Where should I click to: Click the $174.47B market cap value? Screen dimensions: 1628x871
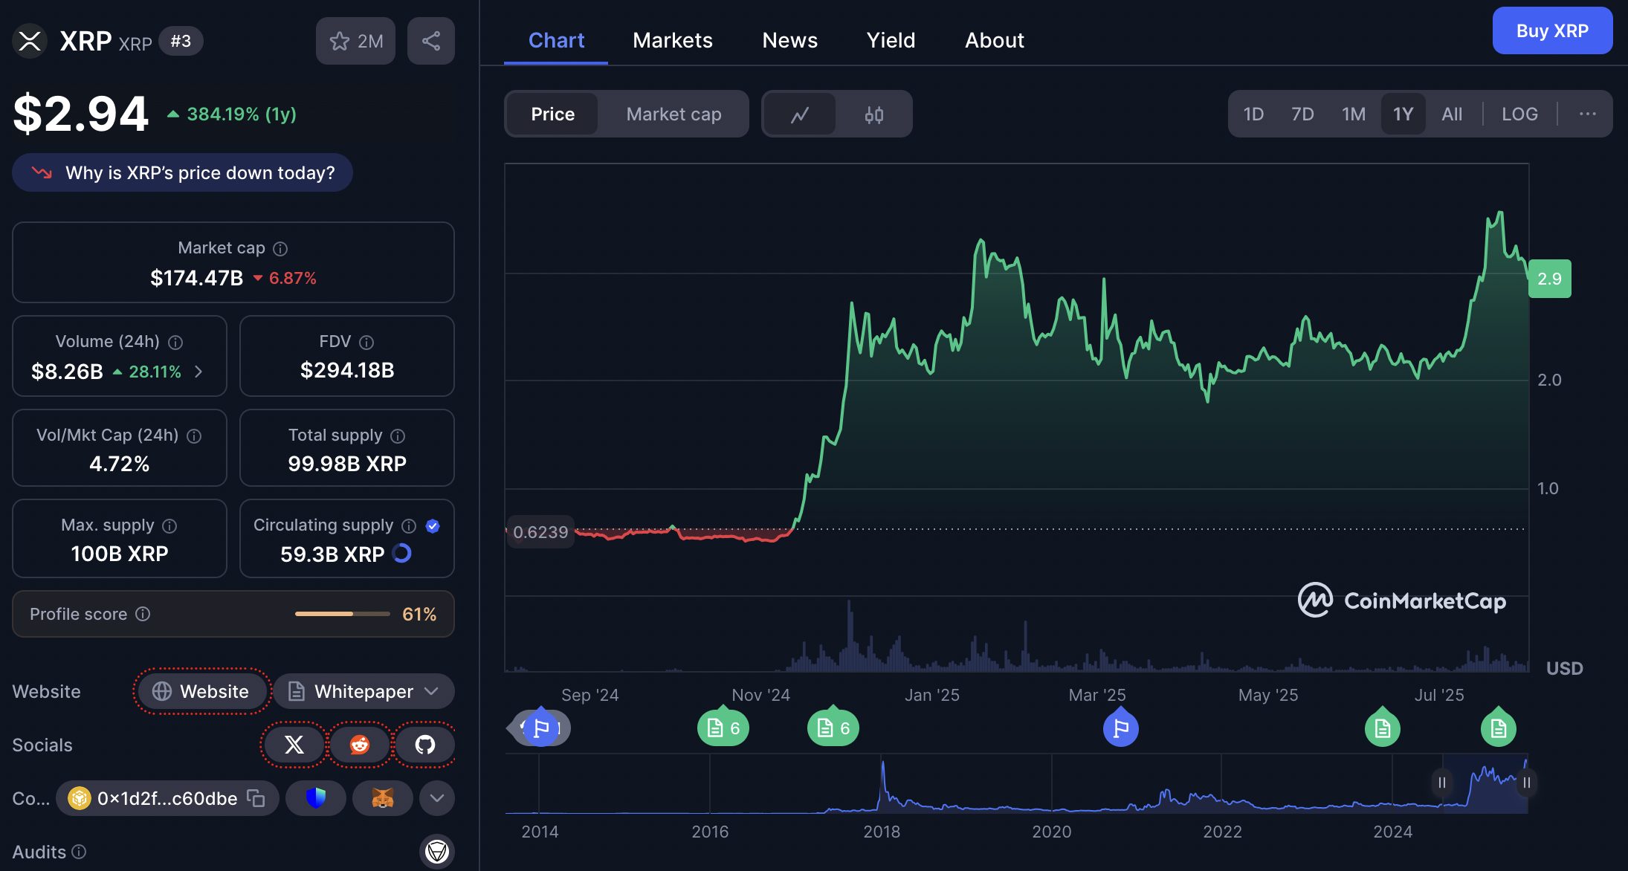(197, 278)
